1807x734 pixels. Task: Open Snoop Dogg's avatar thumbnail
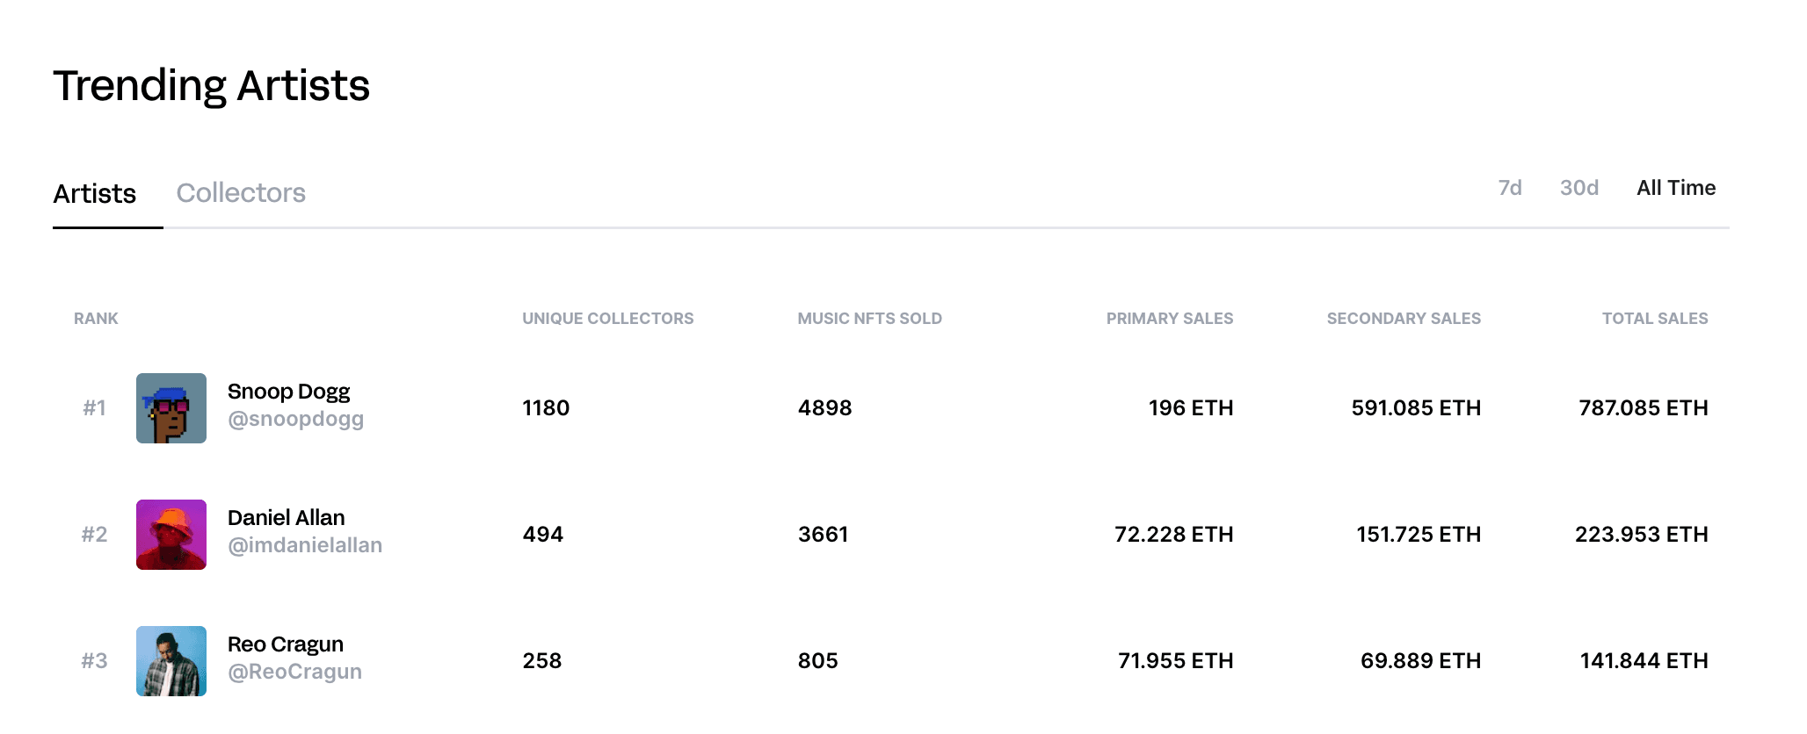click(171, 408)
